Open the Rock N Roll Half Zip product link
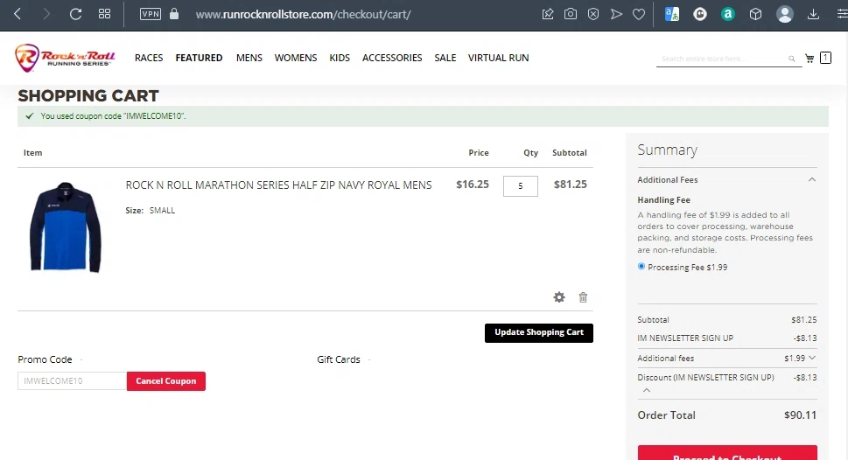The height and width of the screenshot is (460, 848). coord(278,185)
